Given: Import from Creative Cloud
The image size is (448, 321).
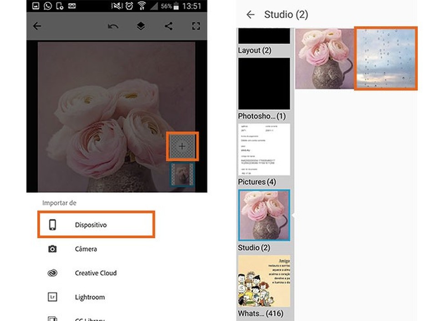Looking at the screenshot, I should point(96,273).
